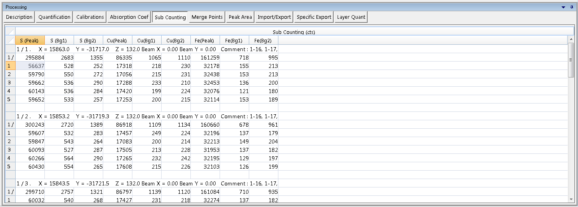Screen dimensions: 578x207
Task: Open the Peak Area tab
Action: (240, 17)
